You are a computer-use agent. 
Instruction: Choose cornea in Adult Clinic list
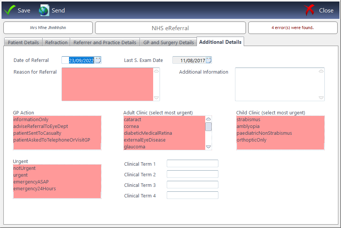(x=164, y=126)
